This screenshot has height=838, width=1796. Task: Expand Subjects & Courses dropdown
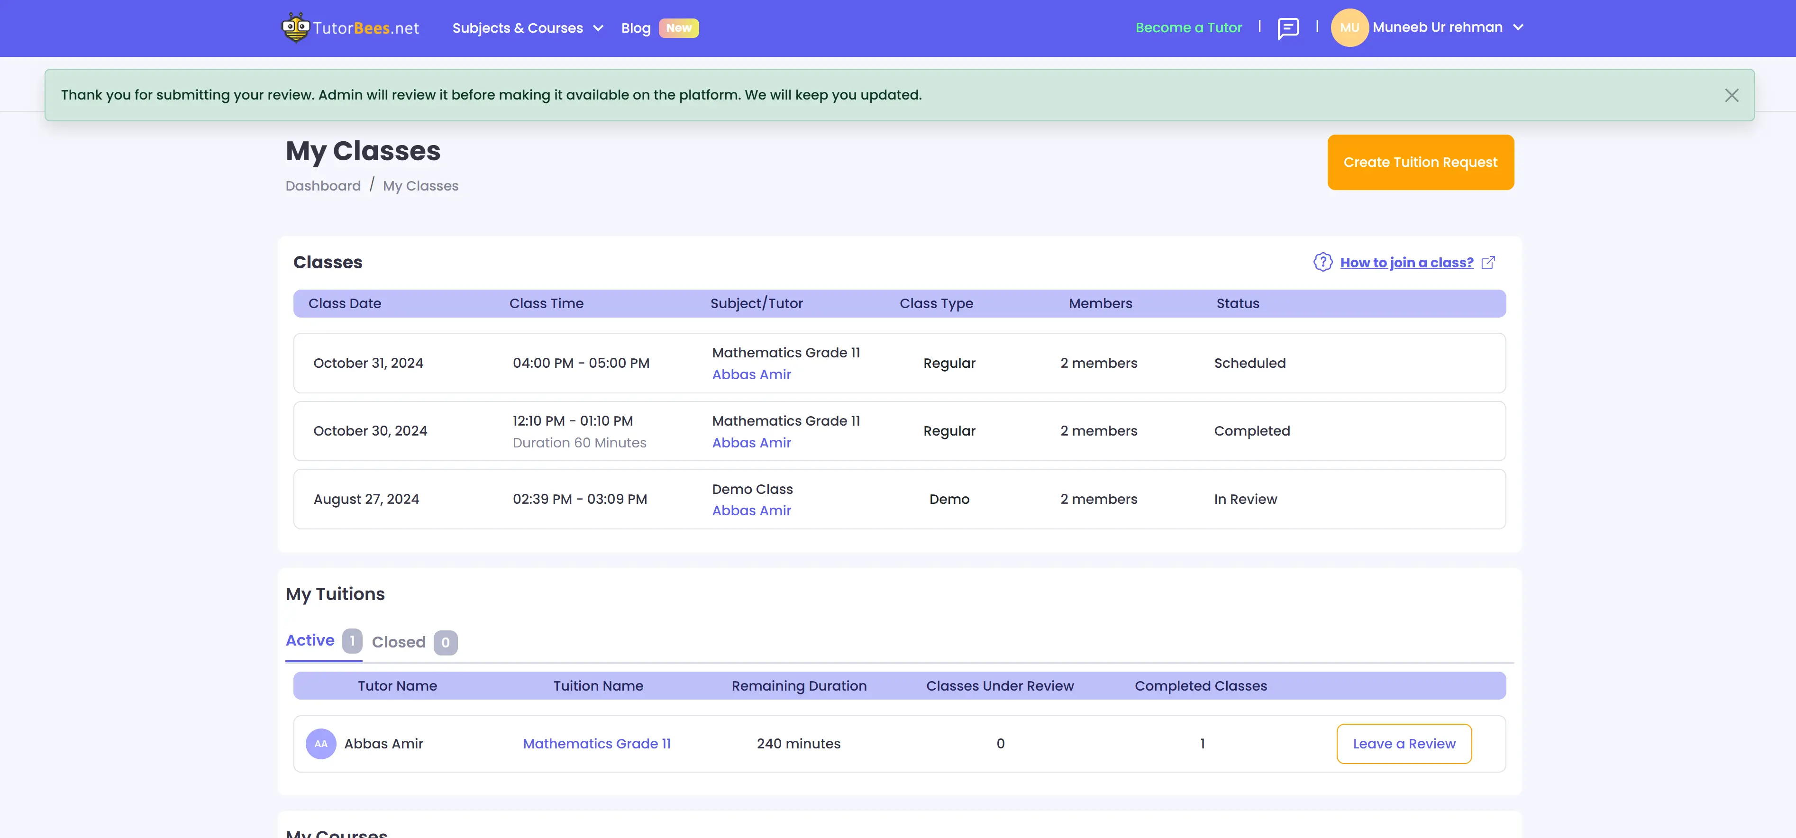tap(527, 28)
